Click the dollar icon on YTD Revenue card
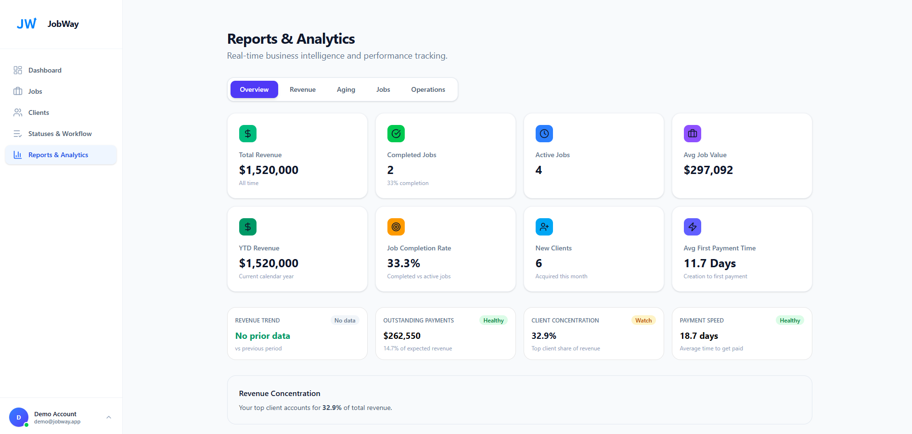 point(247,227)
